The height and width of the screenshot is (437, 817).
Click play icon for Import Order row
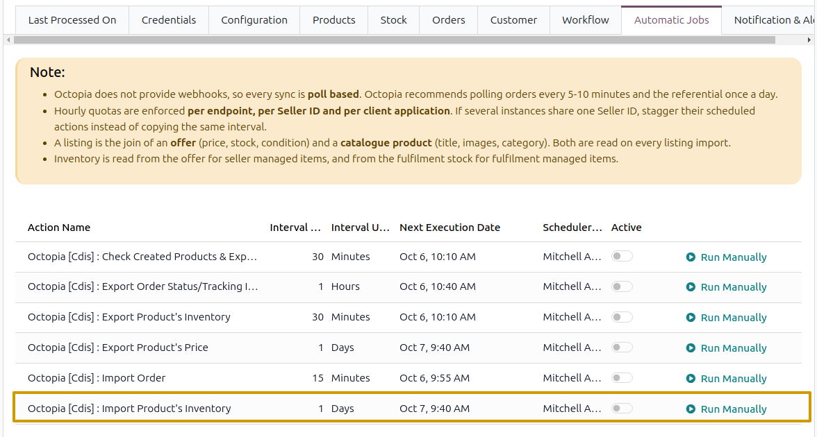691,378
